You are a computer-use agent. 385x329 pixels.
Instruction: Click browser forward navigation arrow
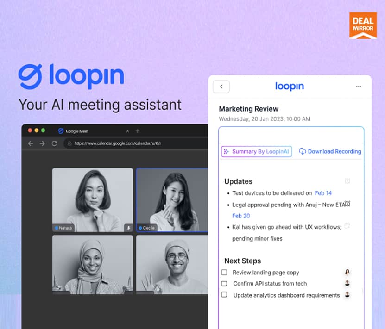click(42, 143)
